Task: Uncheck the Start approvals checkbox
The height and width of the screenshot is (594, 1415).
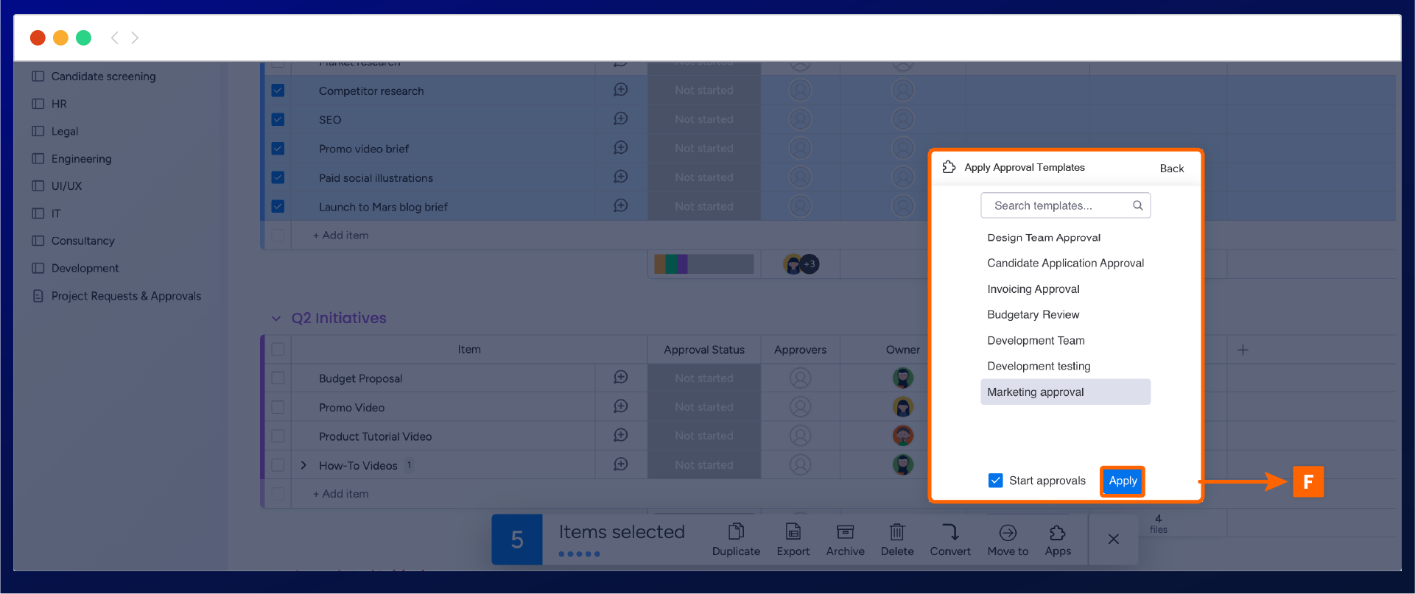Action: [x=995, y=481]
